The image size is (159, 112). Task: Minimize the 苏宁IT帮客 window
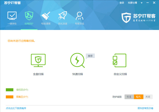pyautogui.click(x=148, y=3)
